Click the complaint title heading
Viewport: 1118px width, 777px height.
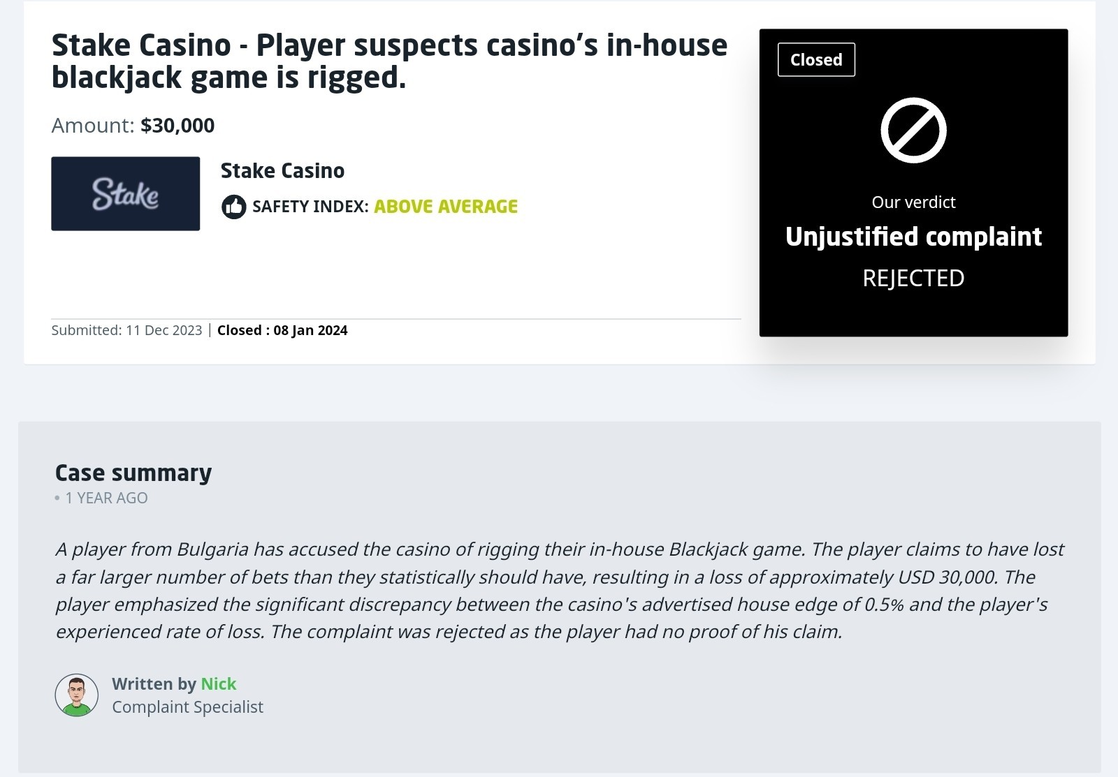[x=389, y=61]
